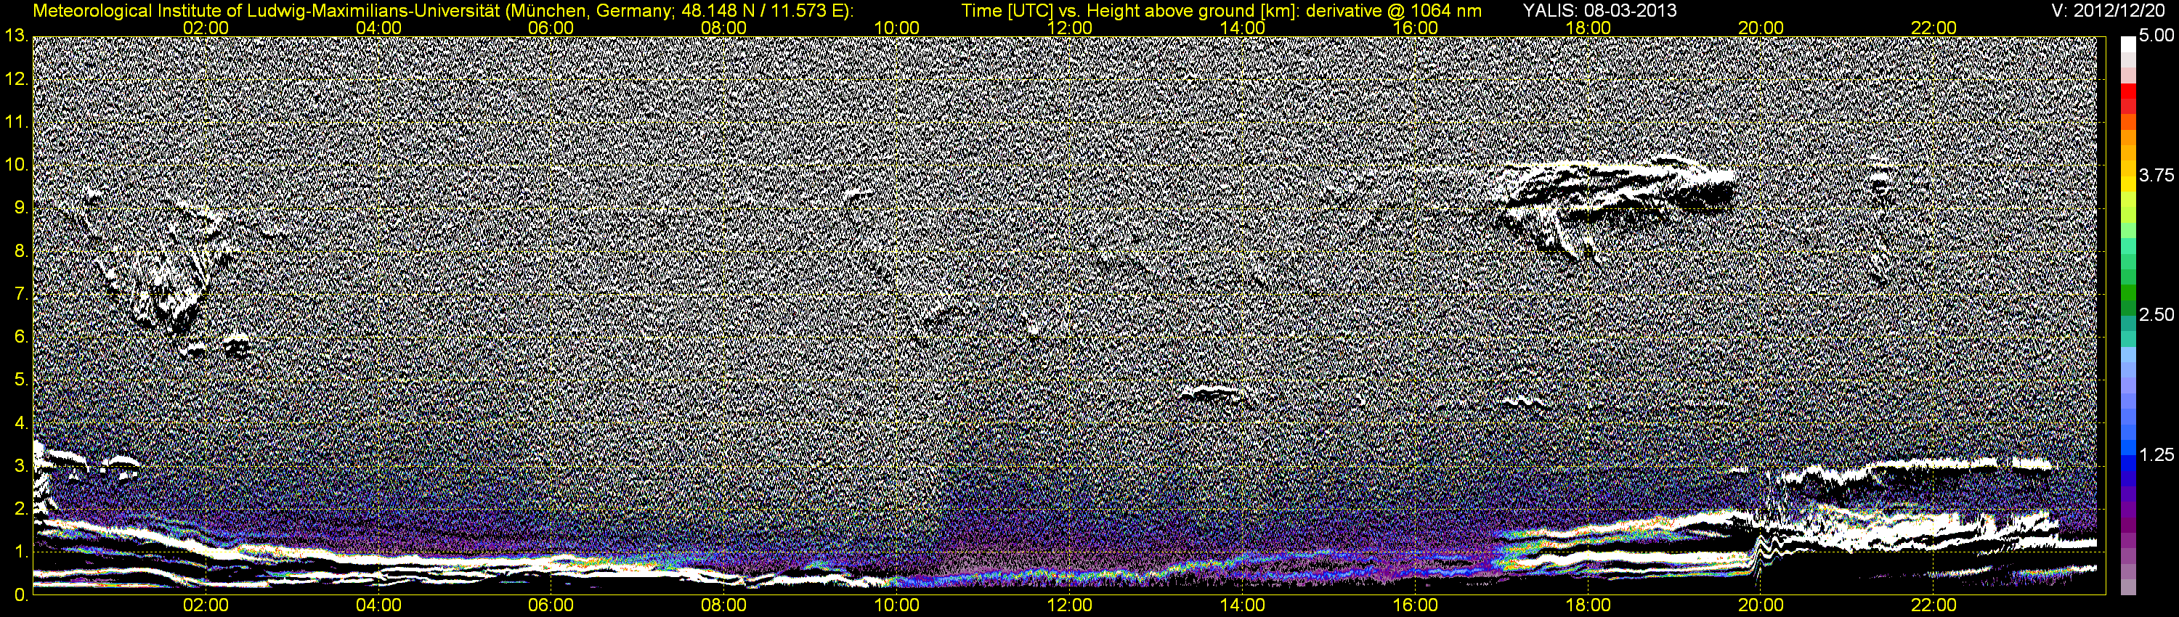Viewport: 2179px width, 617px height.
Task: Click height axis label 1
Action: [20, 553]
